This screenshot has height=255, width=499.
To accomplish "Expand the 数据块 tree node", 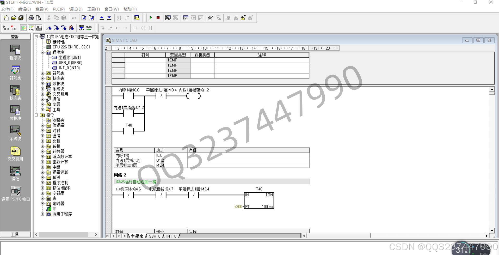I will point(42,84).
